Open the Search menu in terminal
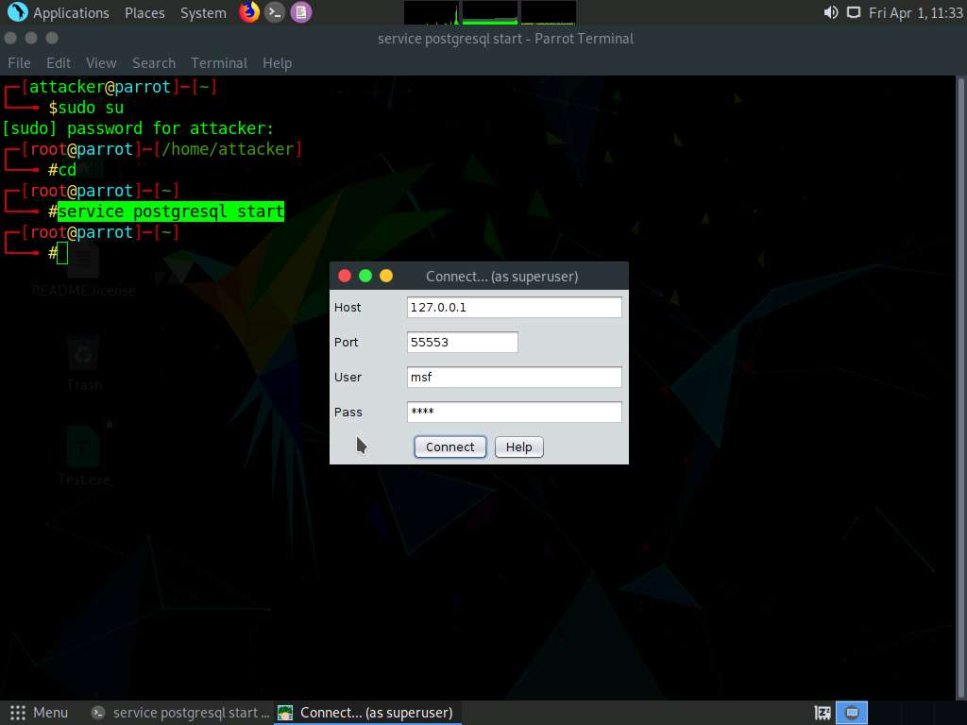This screenshot has height=725, width=967. pyautogui.click(x=153, y=62)
